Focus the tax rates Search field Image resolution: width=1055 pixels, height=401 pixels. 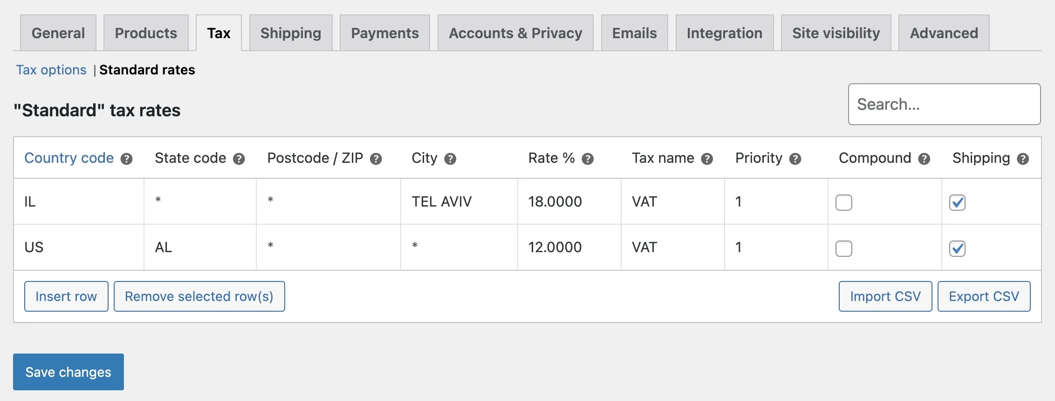945,104
